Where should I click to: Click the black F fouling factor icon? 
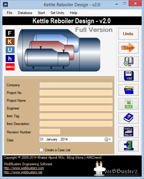coord(10,33)
